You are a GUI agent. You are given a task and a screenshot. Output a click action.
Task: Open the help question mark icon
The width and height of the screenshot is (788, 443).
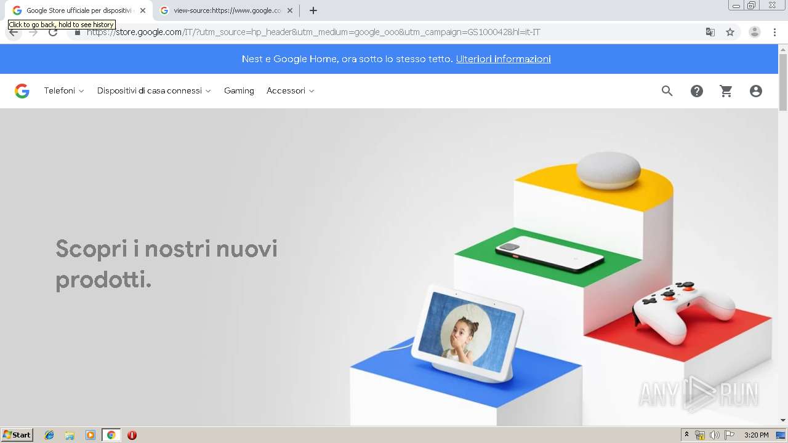point(697,91)
